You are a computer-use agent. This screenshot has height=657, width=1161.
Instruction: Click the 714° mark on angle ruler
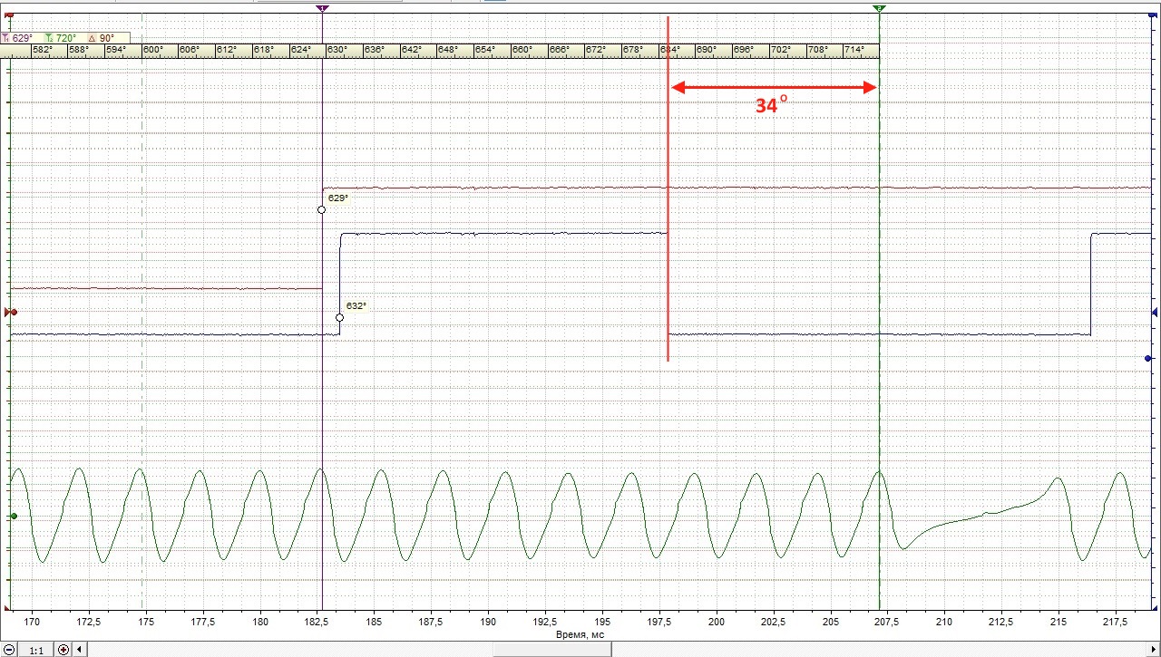(x=854, y=50)
